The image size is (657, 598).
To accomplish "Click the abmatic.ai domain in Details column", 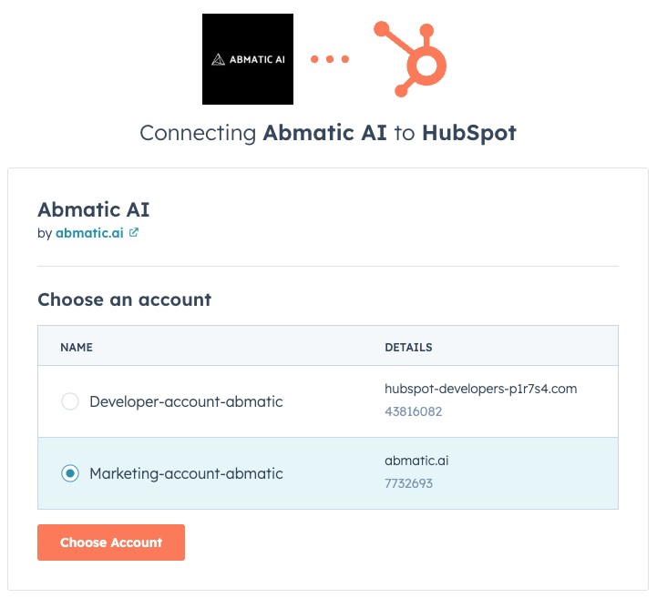I will pyautogui.click(x=416, y=461).
